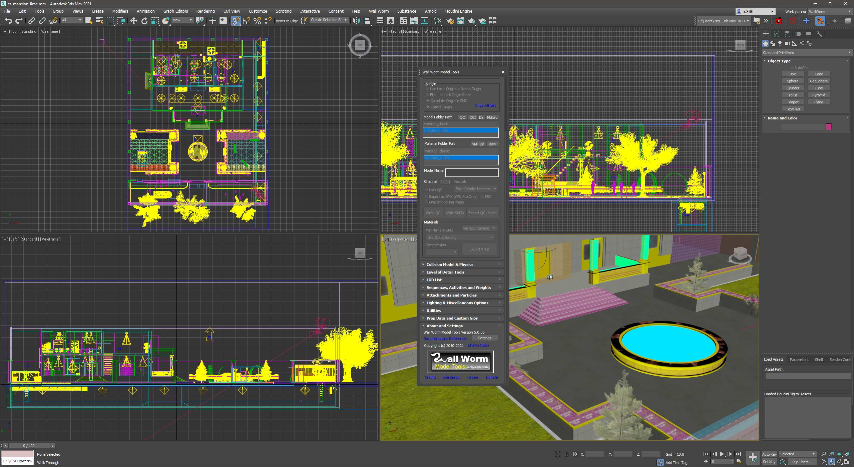Switch to the Modify command panel tab
The width and height of the screenshot is (854, 467).
(x=777, y=34)
